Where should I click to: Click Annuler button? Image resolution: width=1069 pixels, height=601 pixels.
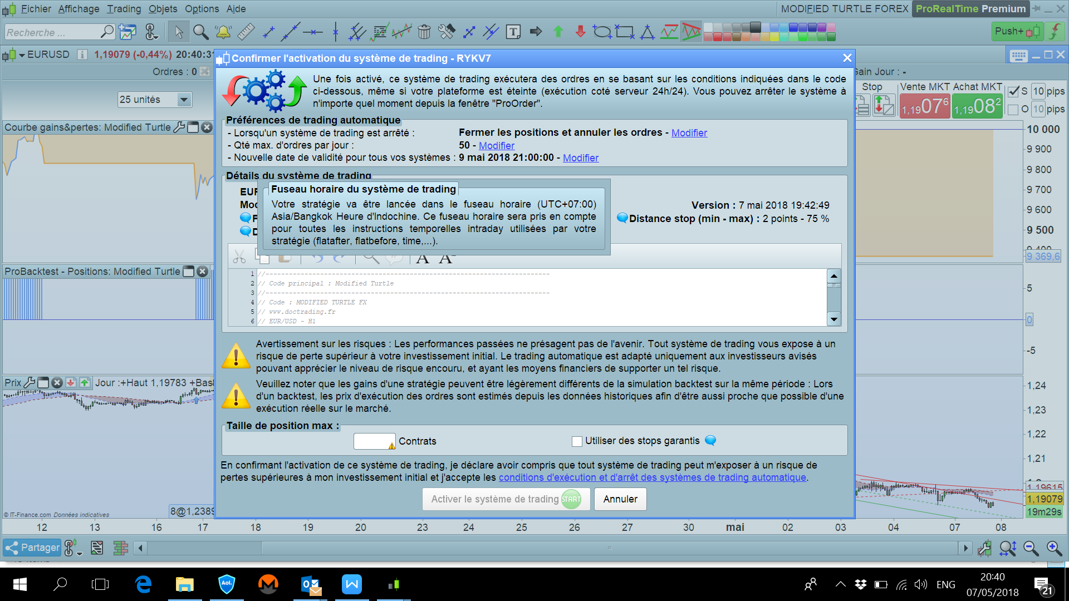point(620,499)
